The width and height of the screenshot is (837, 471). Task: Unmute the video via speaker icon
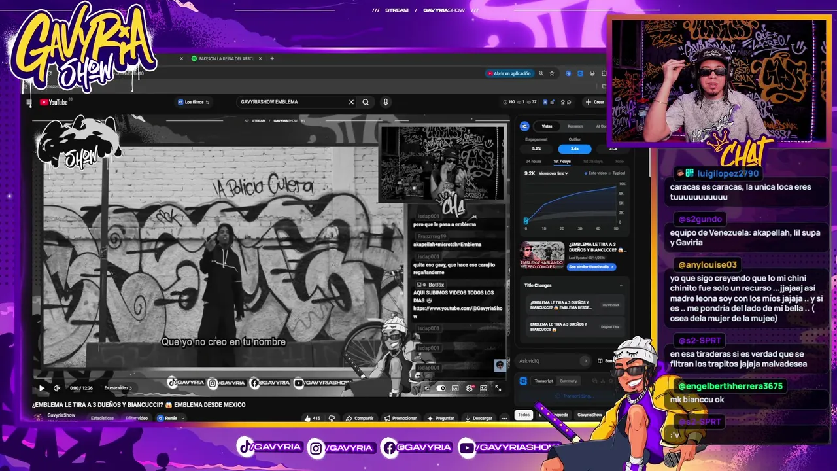tap(57, 388)
